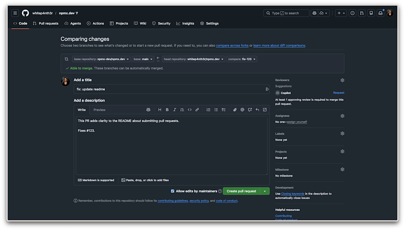Click inside the description text area
The width and height of the screenshot is (405, 230).
[172, 146]
